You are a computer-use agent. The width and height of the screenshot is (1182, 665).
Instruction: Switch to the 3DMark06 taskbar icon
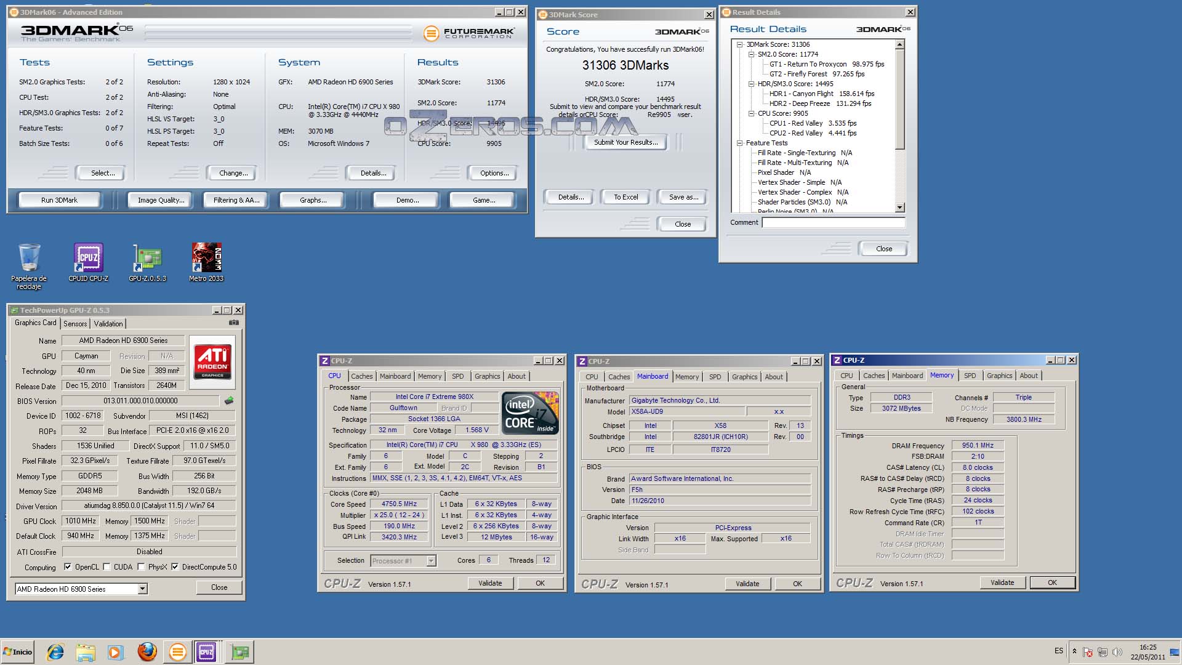tap(177, 652)
